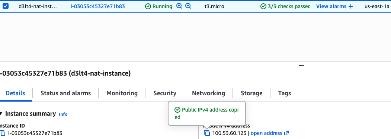Select the 100.53.60.123 IP address text
Viewport: 391px width, 139px height.
(x=230, y=133)
